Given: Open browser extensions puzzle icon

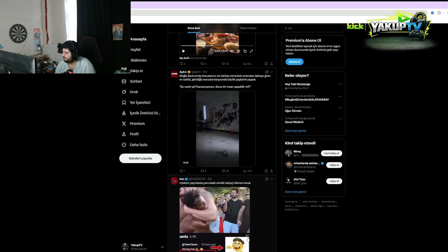Looking at the screenshot, I should click(439, 13).
